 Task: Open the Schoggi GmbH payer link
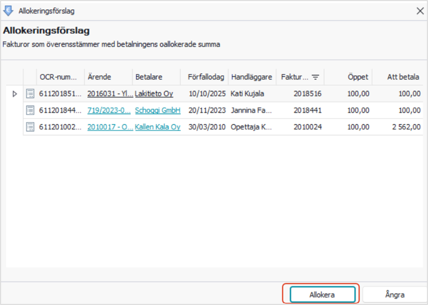[158, 110]
